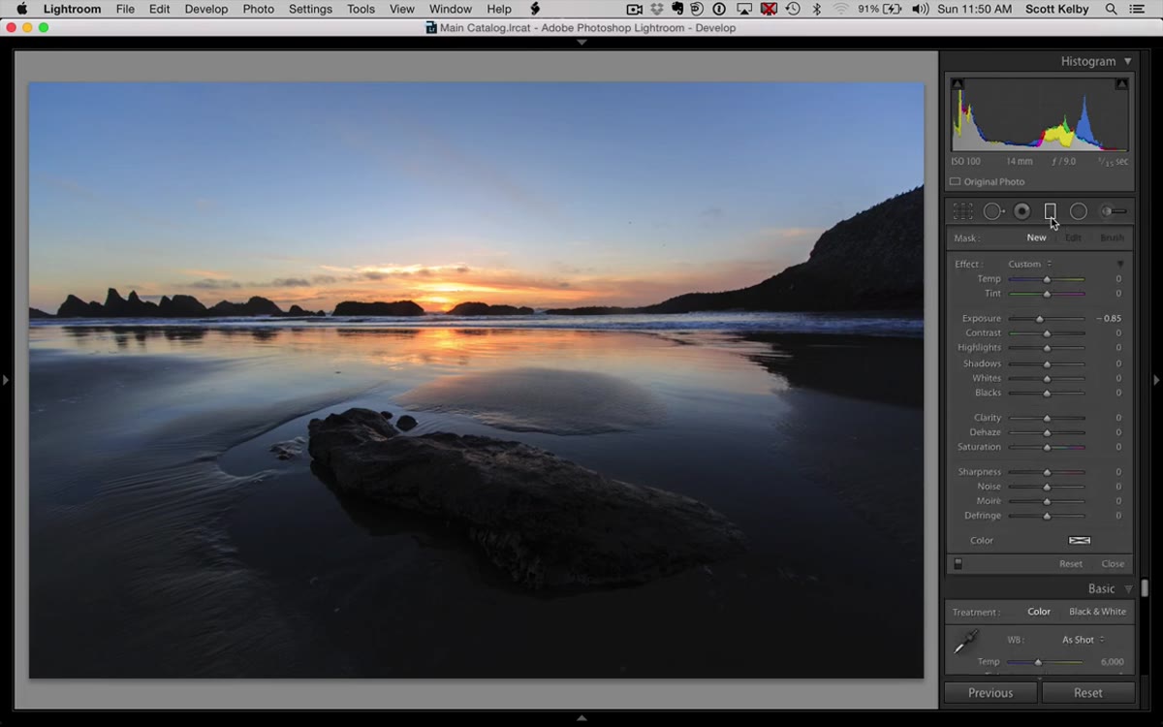
Task: Hide the right panel group arrow
Action: [1156, 380]
